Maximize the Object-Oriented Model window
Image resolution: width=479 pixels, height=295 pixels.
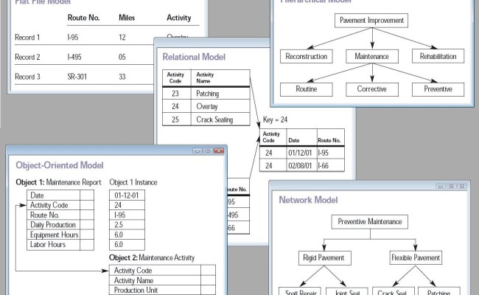click(x=208, y=150)
